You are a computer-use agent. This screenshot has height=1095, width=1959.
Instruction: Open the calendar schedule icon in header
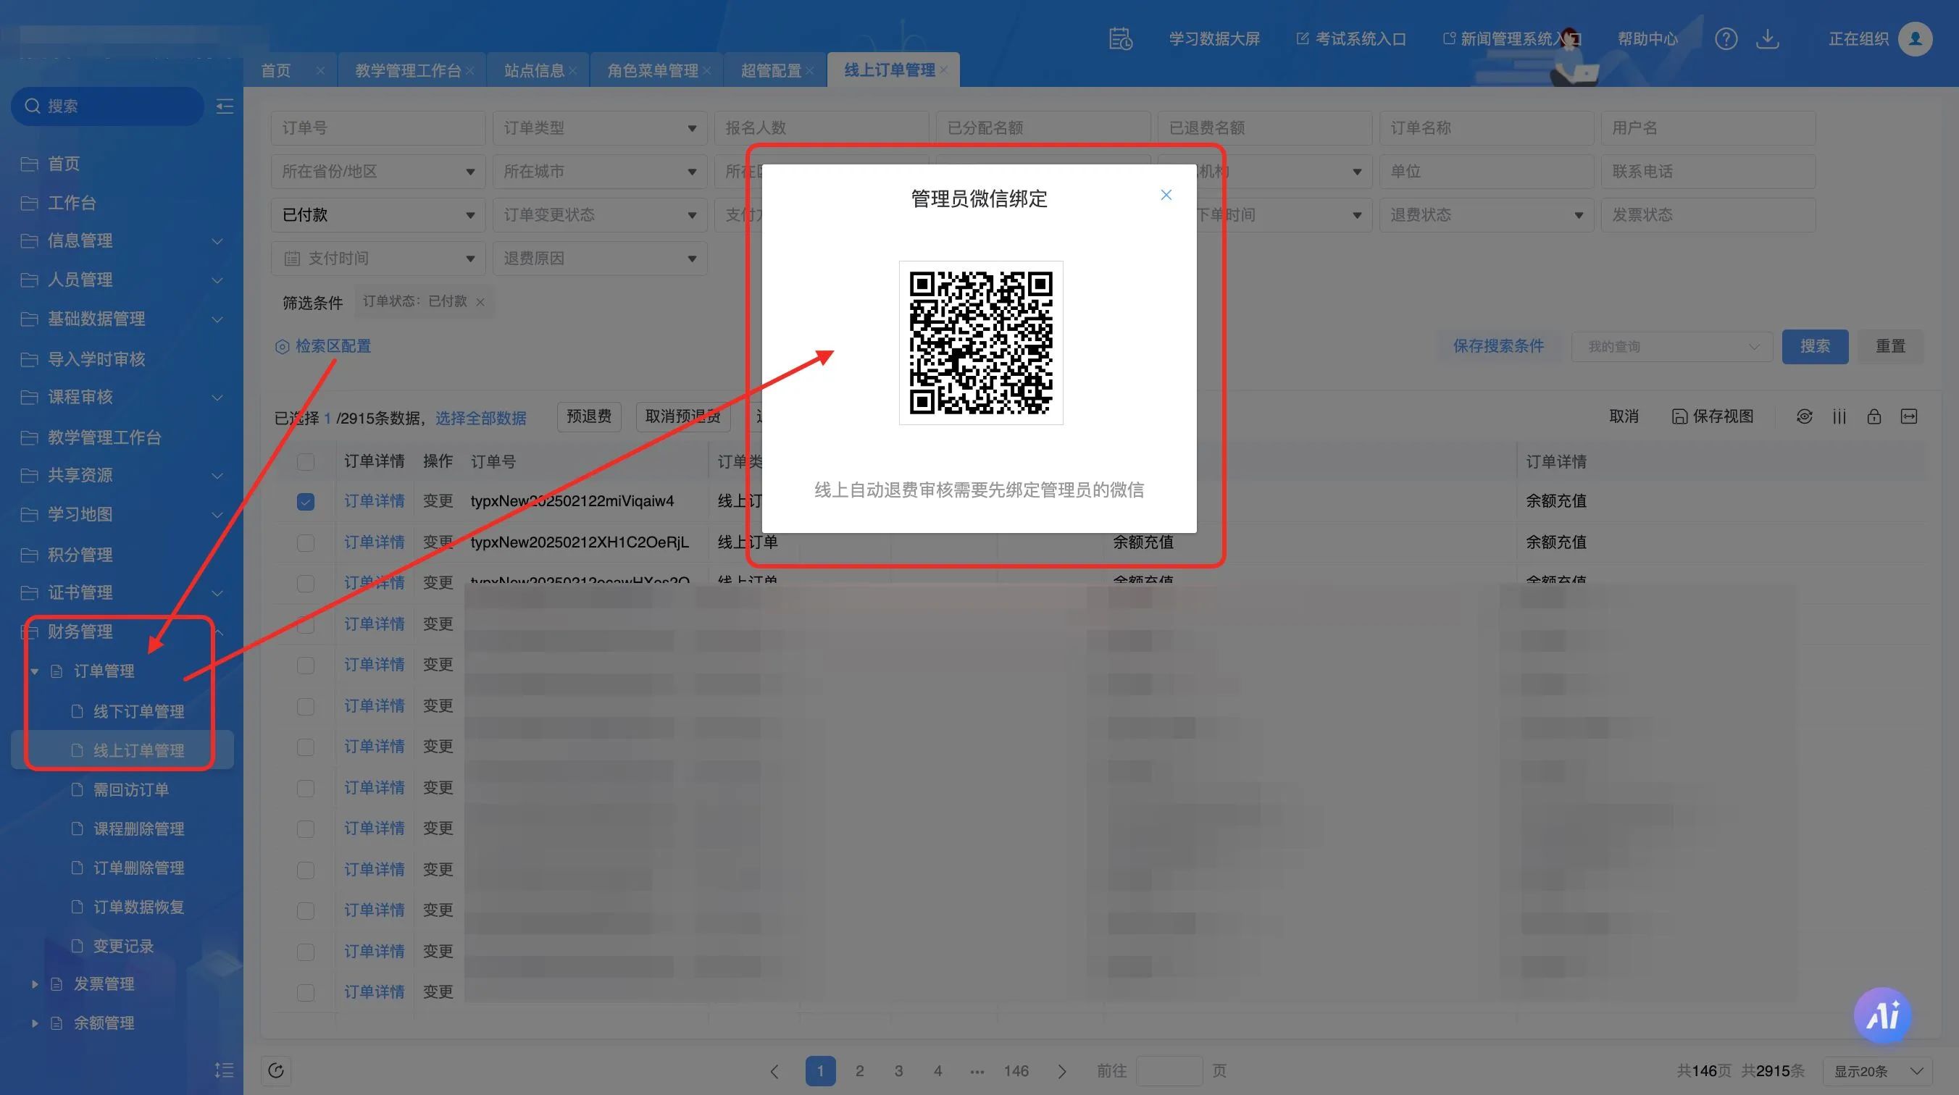(x=1120, y=39)
